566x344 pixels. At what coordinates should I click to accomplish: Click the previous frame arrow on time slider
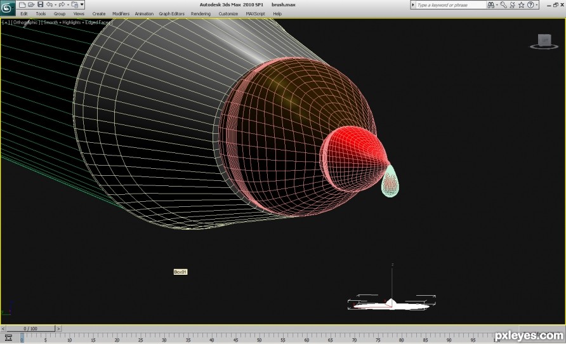3,329
